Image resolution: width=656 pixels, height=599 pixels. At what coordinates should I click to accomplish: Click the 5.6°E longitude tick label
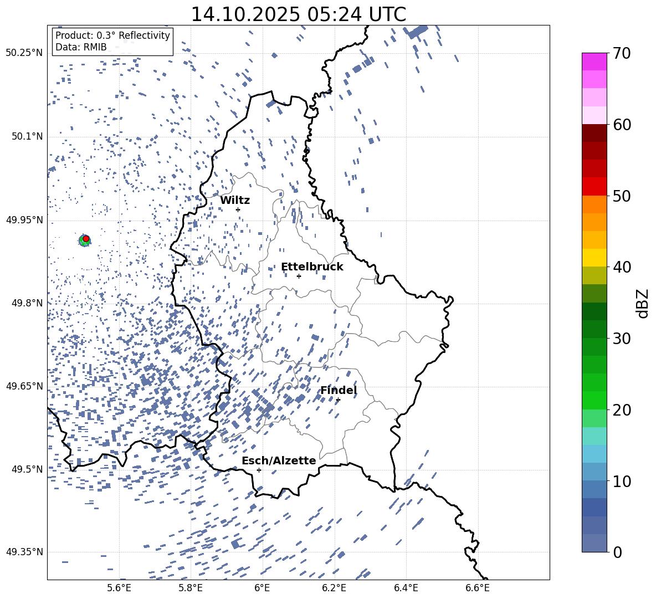119,588
